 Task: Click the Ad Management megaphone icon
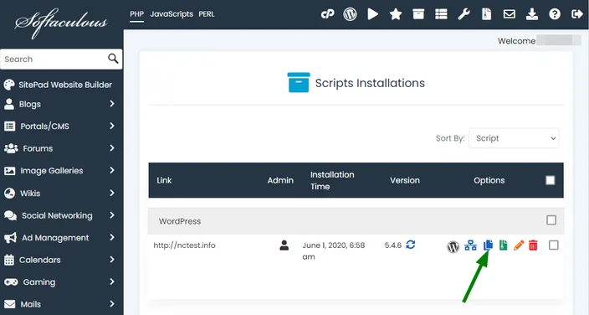[x=10, y=238]
